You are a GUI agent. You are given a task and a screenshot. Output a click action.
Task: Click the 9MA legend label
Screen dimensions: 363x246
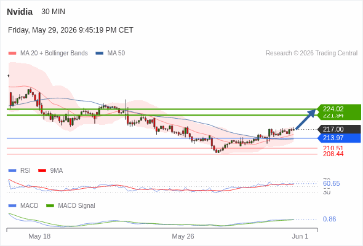pyautogui.click(x=57, y=170)
